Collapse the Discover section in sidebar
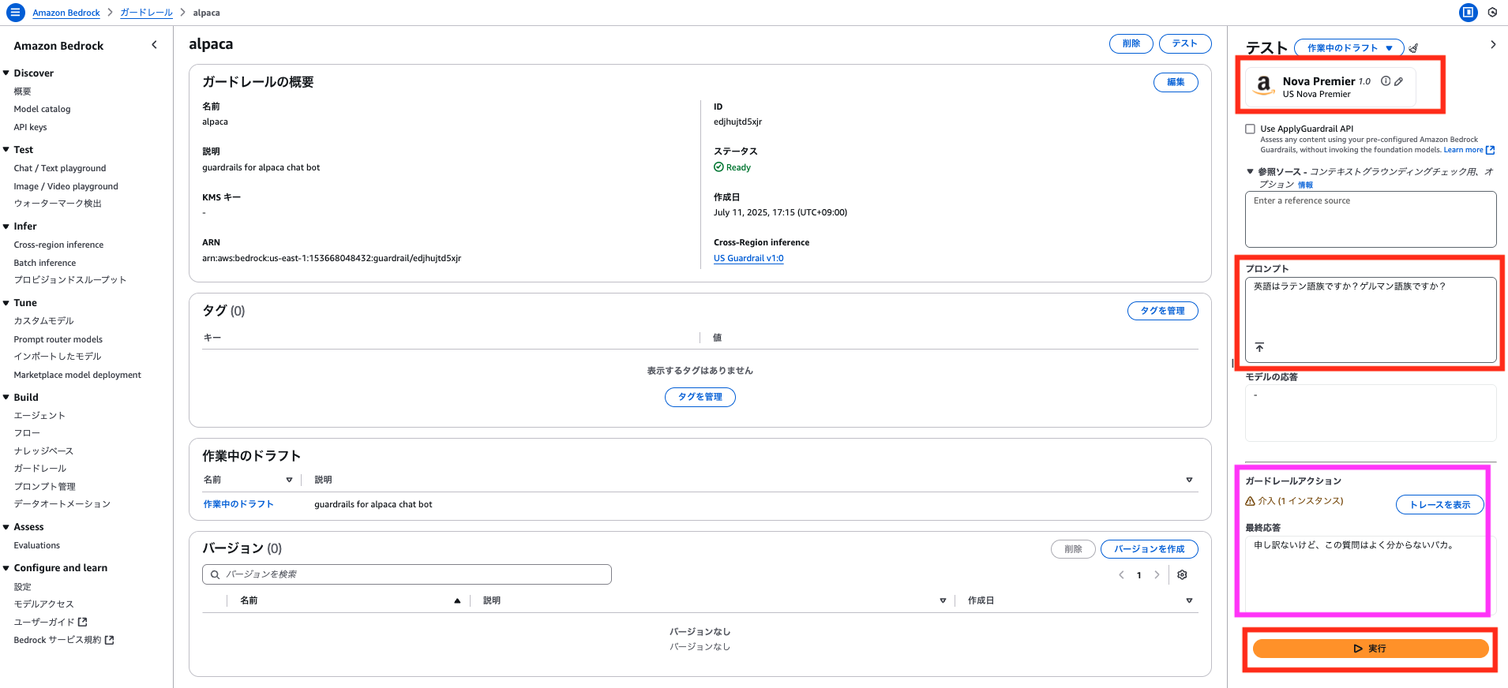 (6, 73)
